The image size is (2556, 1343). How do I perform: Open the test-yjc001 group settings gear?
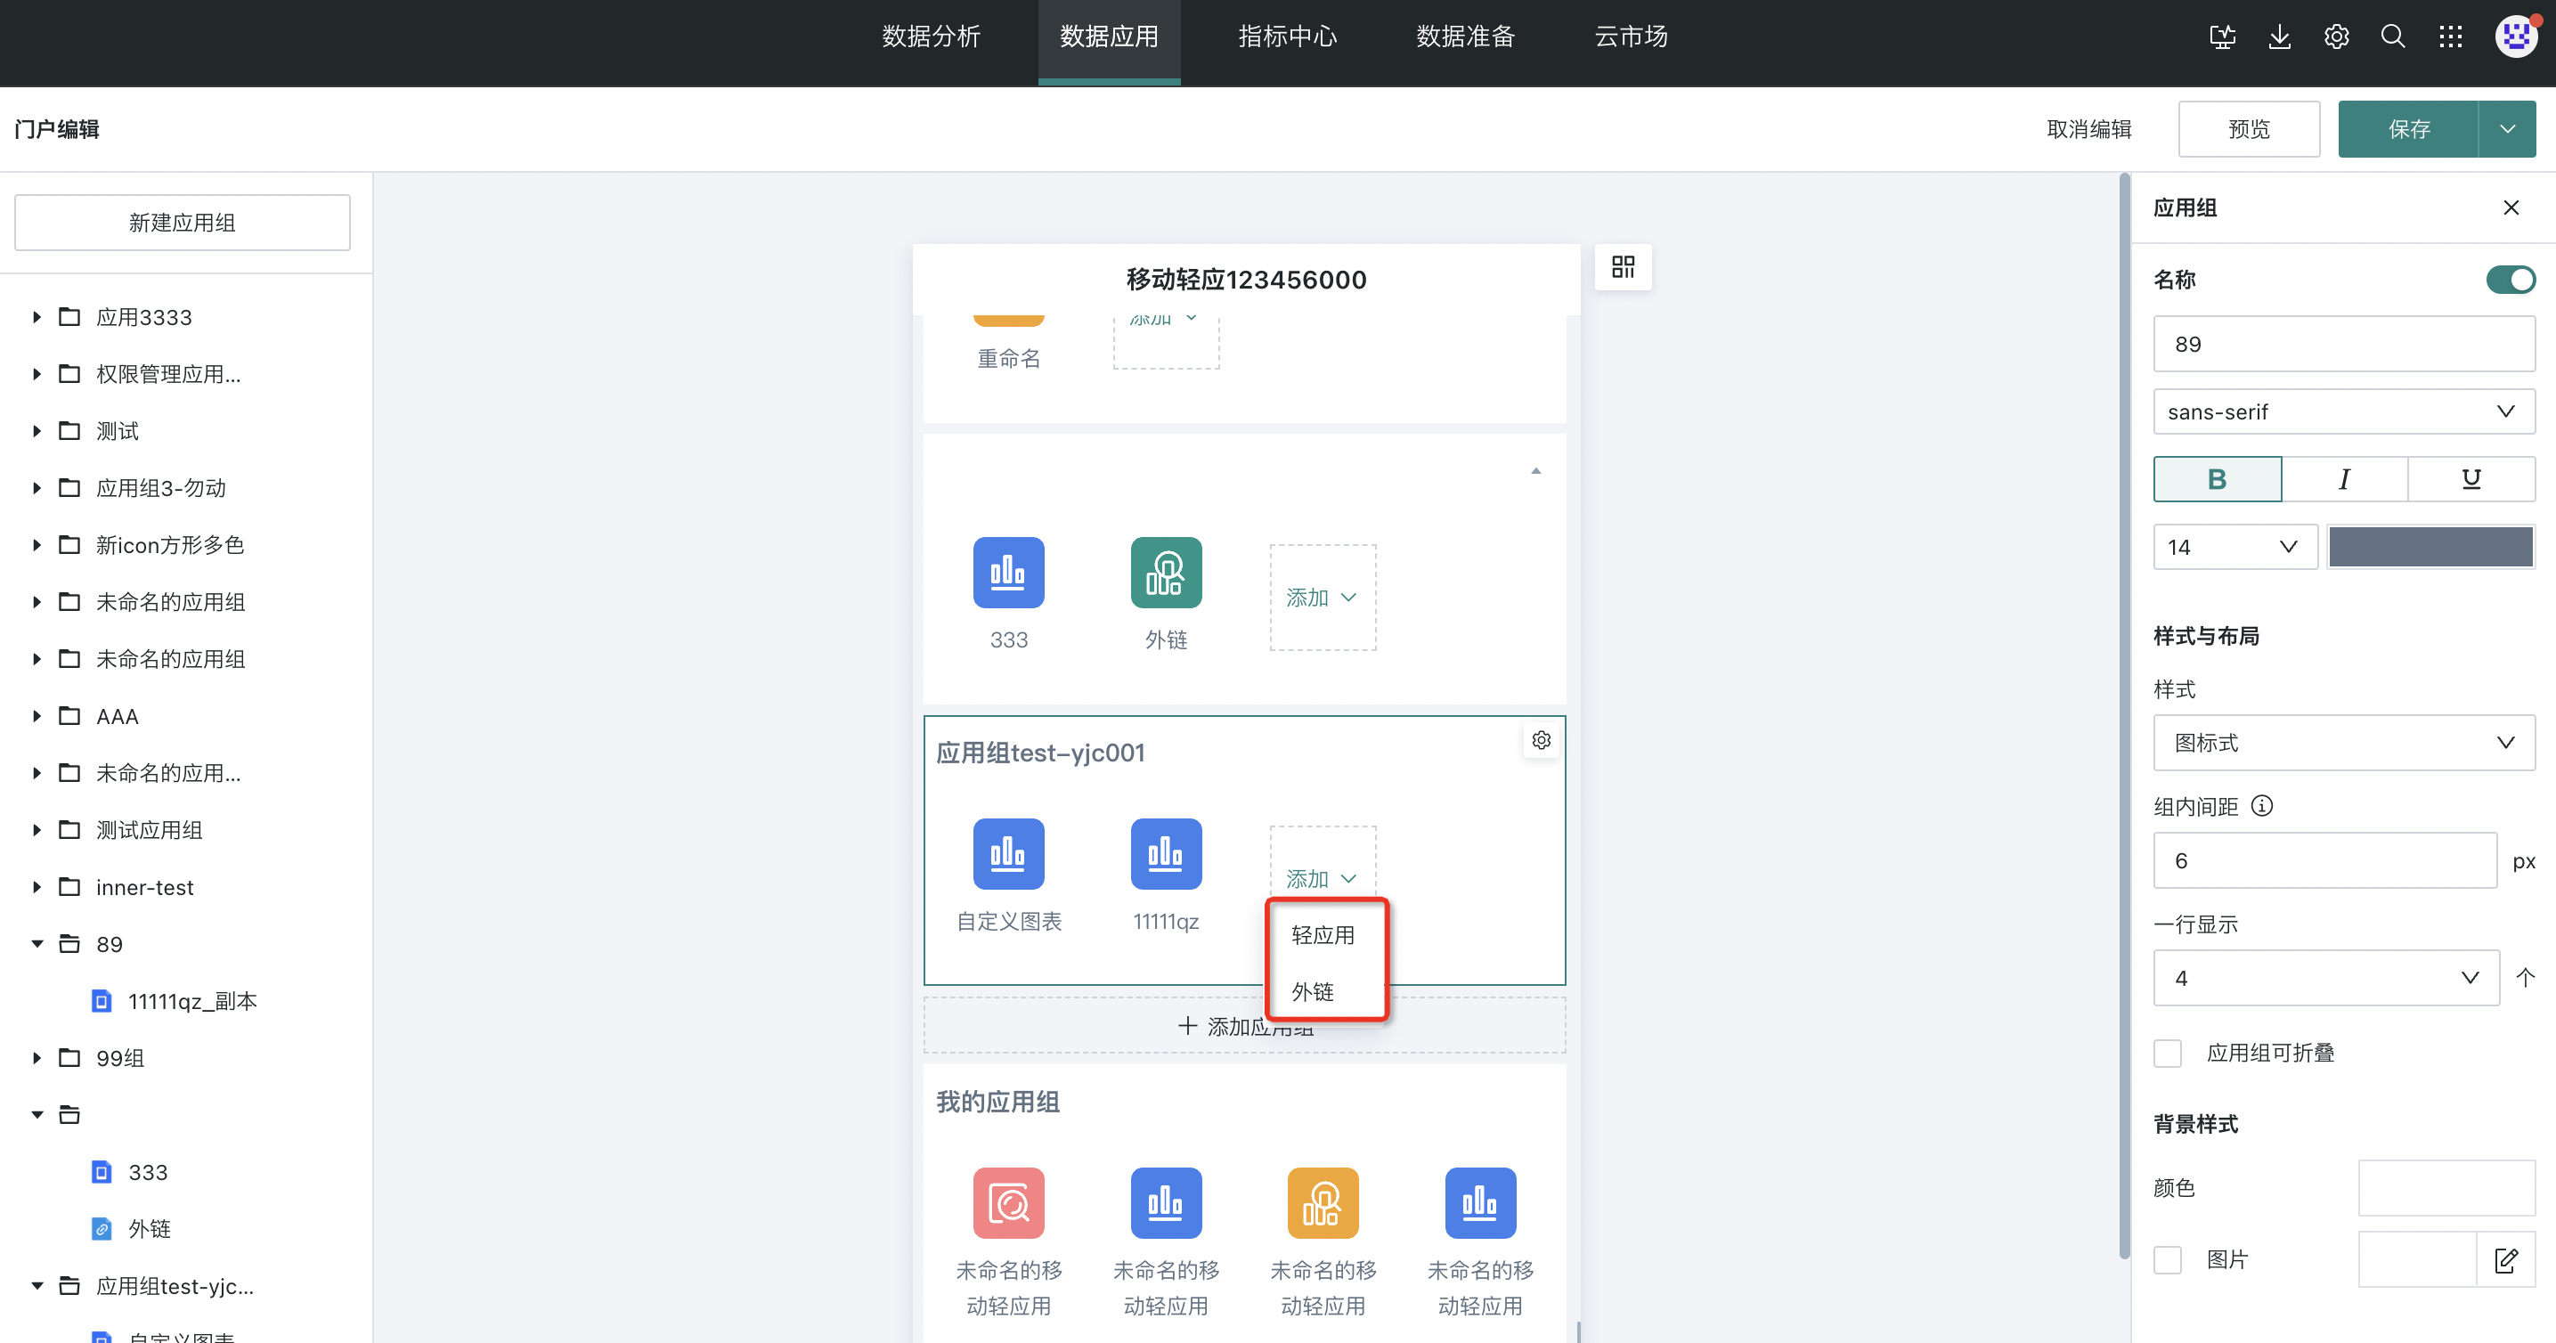point(1541,740)
